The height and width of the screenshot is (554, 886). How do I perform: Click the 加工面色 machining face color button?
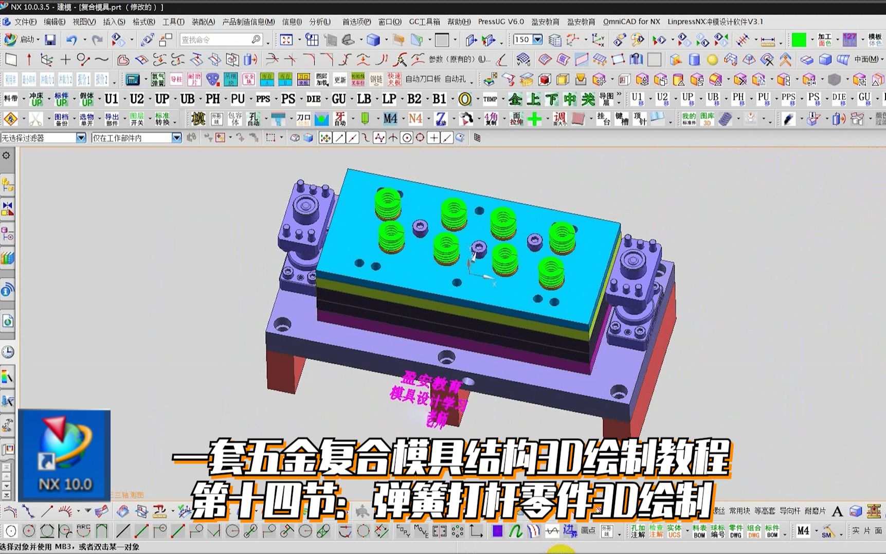(x=825, y=40)
